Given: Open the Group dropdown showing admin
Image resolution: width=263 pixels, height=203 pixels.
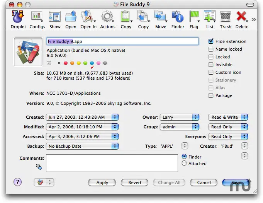Looking at the screenshot, I should (x=180, y=127).
